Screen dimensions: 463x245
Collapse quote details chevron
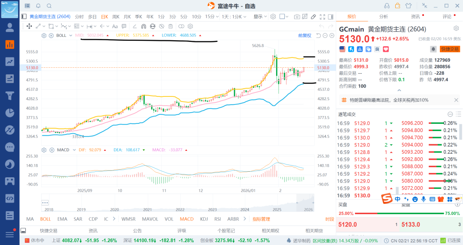[x=399, y=90]
